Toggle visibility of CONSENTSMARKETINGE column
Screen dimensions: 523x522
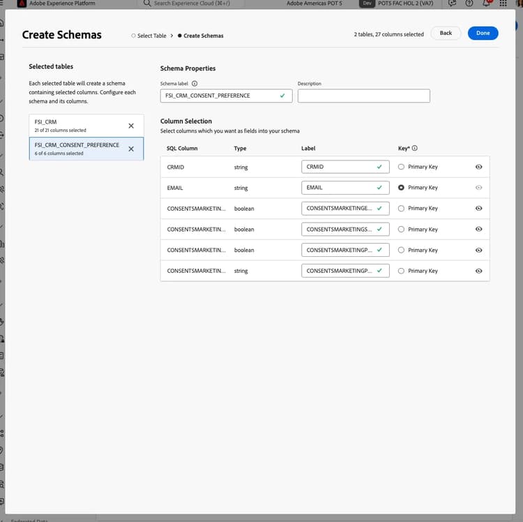pos(478,208)
